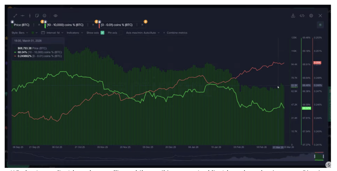Open the Style: Bars dropdown
This screenshot has height=171, width=337.
pos(20,33)
